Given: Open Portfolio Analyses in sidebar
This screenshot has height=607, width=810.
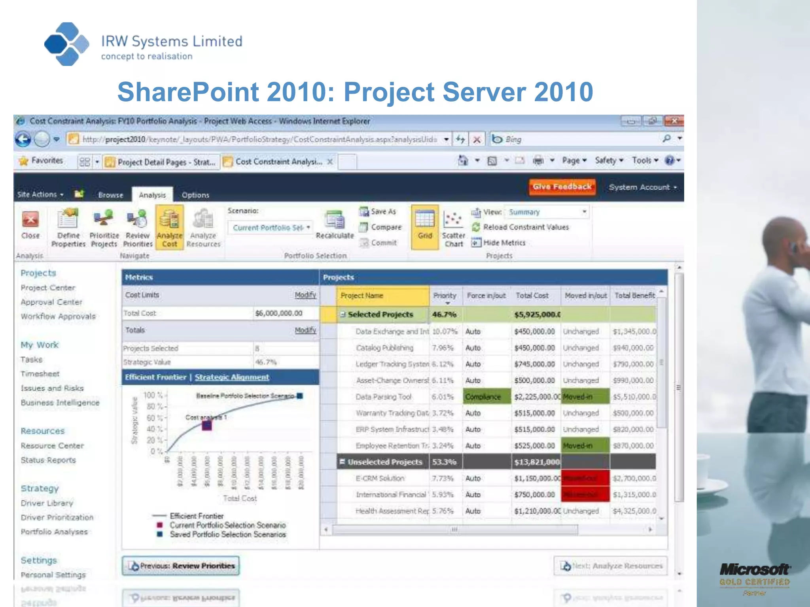Looking at the screenshot, I should tap(54, 532).
